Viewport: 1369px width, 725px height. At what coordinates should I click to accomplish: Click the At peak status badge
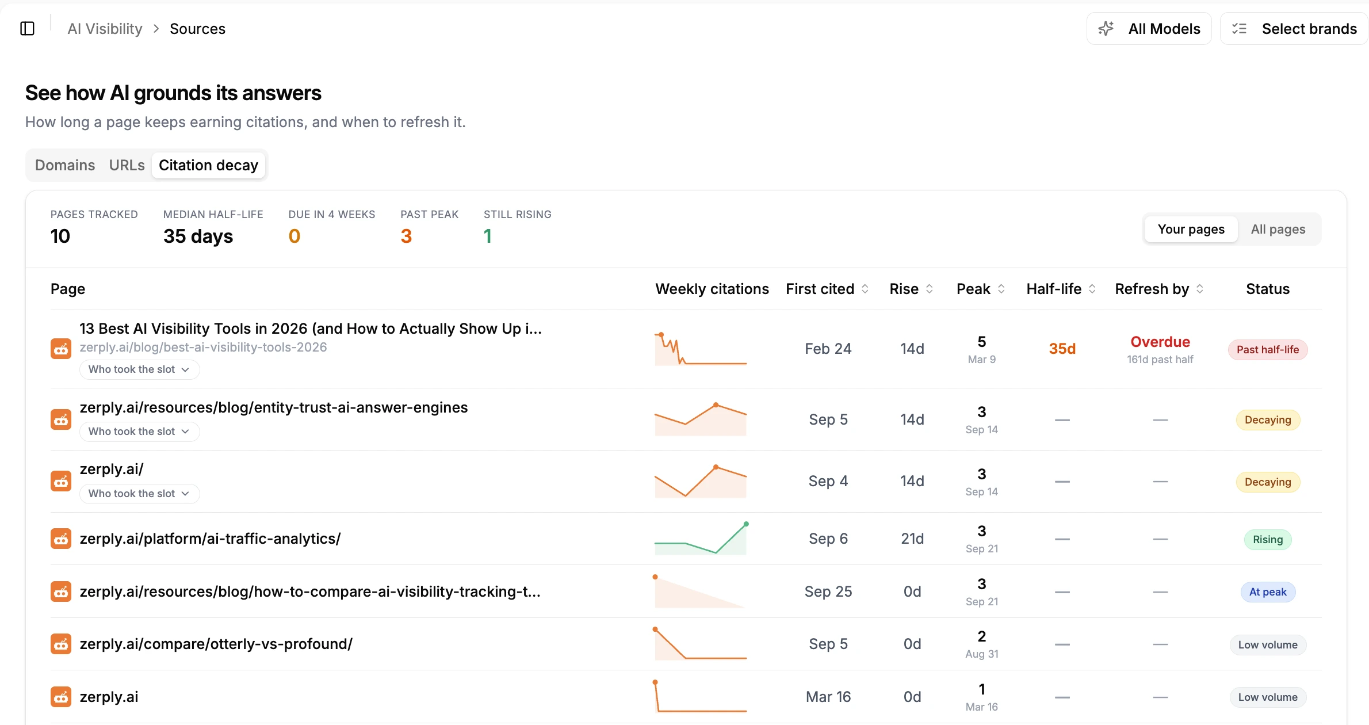(x=1268, y=592)
